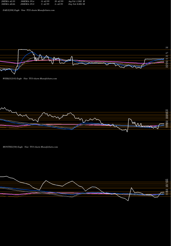Click the 44 price label on daily chart
This screenshot has width=171, height=246.
167,56
